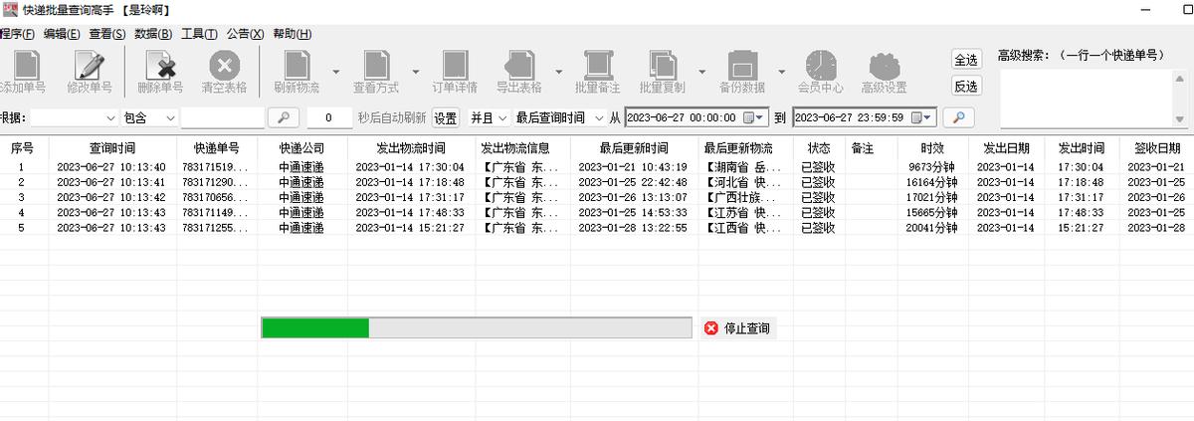Click the 发出物流时间 column header

click(411, 147)
